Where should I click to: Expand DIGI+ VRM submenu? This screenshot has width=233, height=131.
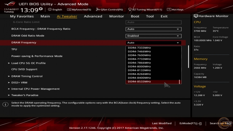click(x=19, y=82)
